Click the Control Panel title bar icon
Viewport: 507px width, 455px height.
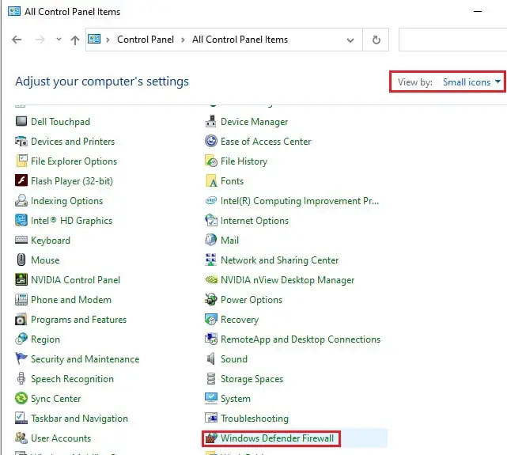point(14,11)
